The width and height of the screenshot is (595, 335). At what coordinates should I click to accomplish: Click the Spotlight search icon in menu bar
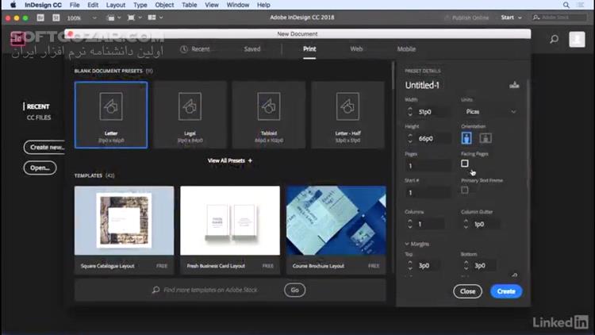[x=566, y=5]
